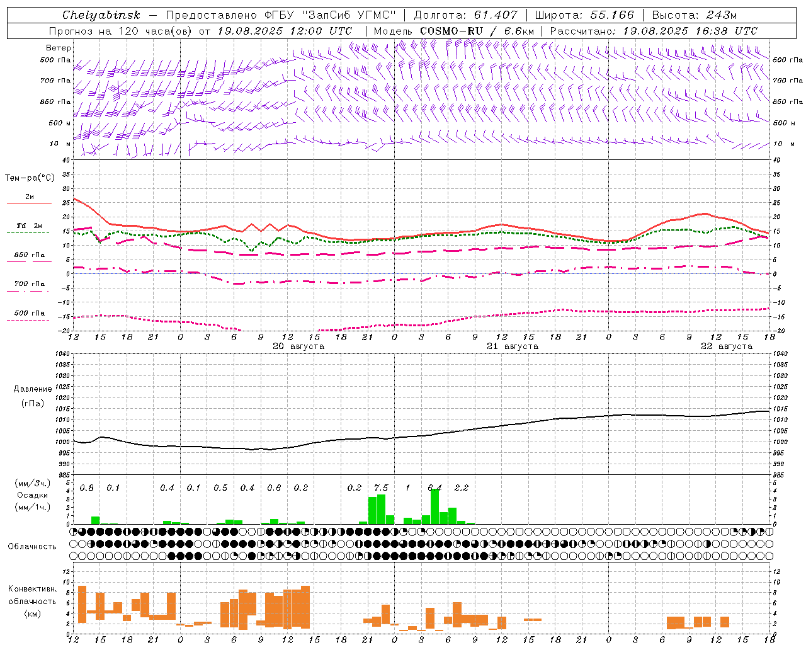The image size is (806, 645).
Task: Click the '20 августа' date label
Action: (x=298, y=346)
